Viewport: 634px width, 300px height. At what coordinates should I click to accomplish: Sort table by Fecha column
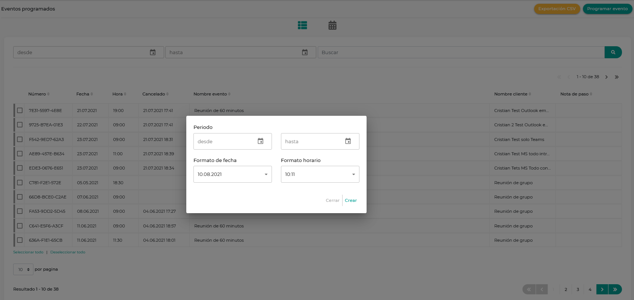pyautogui.click(x=85, y=94)
